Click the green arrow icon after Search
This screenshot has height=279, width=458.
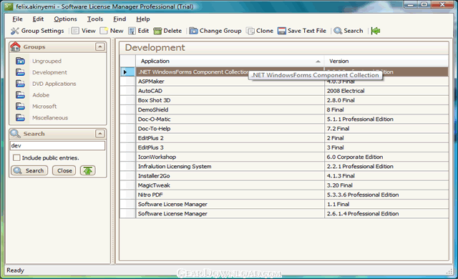(375, 31)
